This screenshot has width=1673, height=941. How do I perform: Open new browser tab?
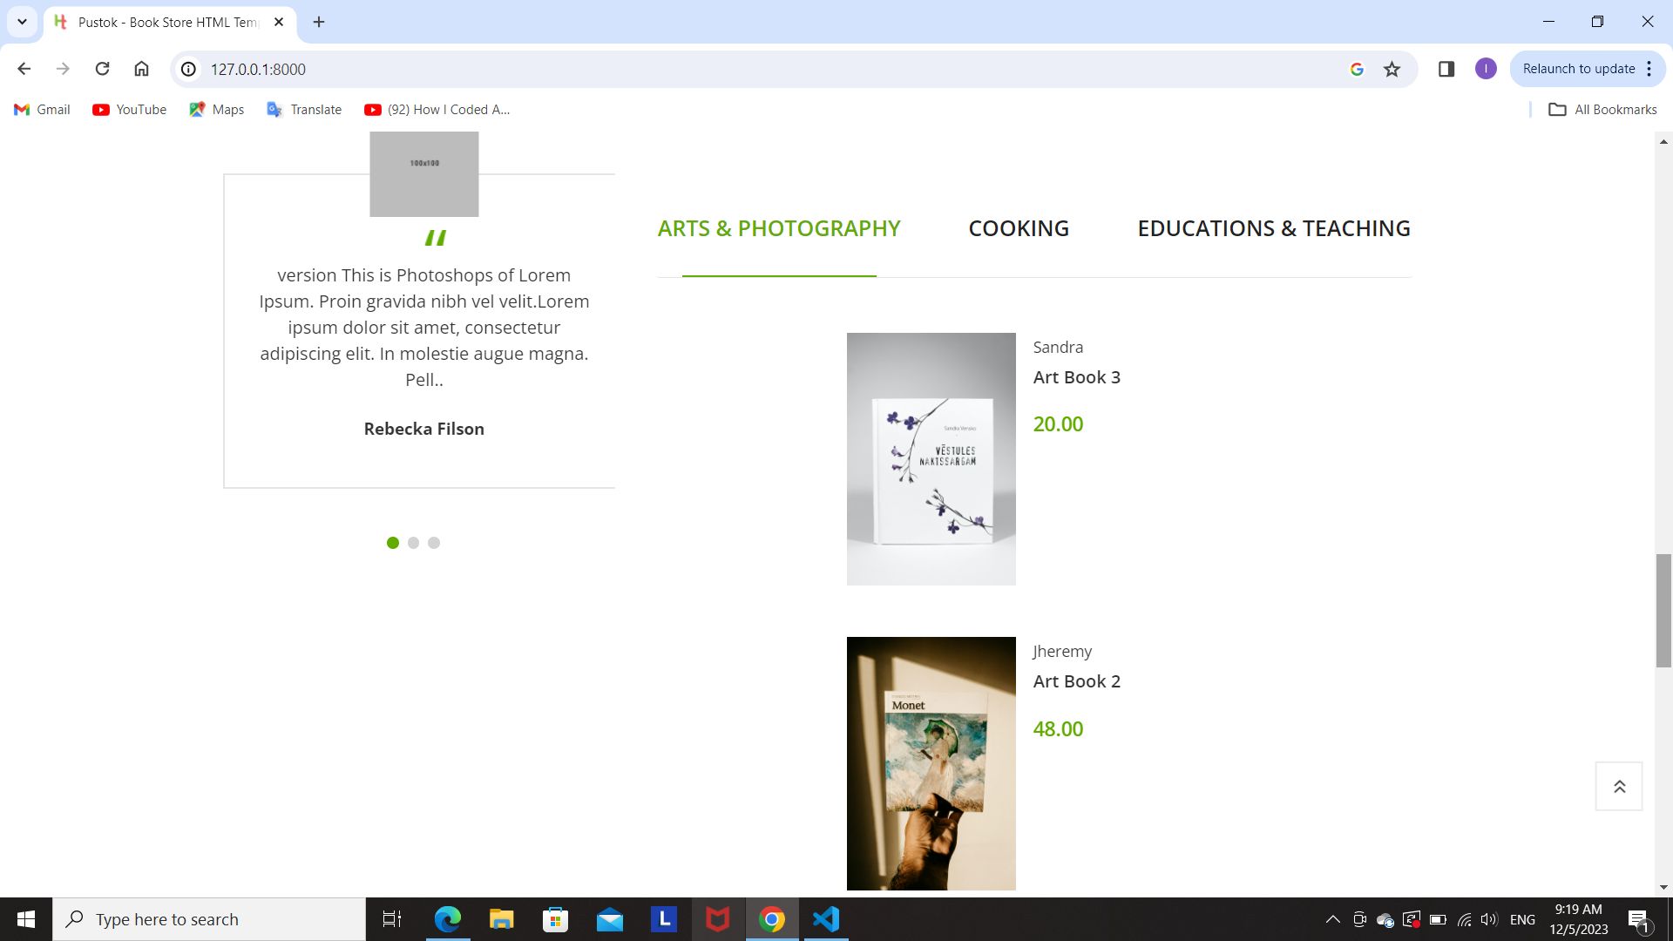[319, 22]
